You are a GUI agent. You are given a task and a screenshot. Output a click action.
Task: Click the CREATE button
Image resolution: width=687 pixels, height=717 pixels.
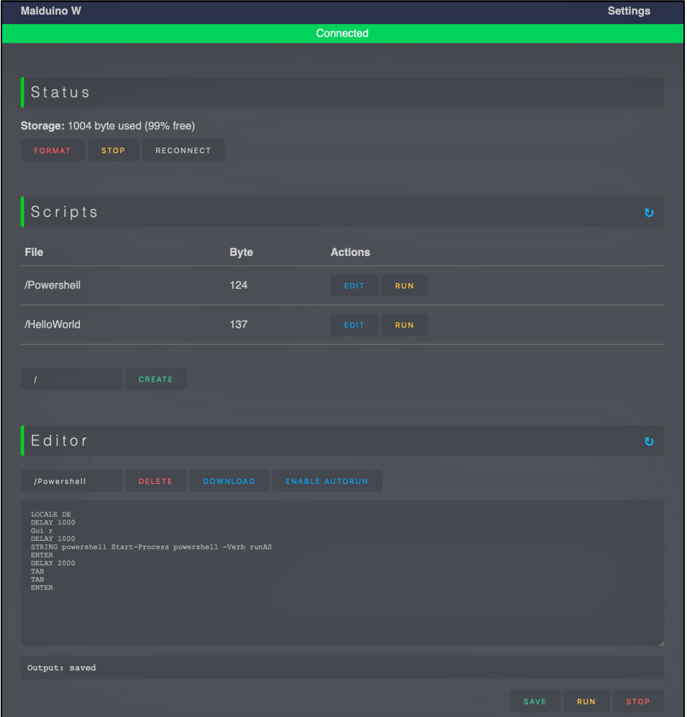pyautogui.click(x=156, y=379)
